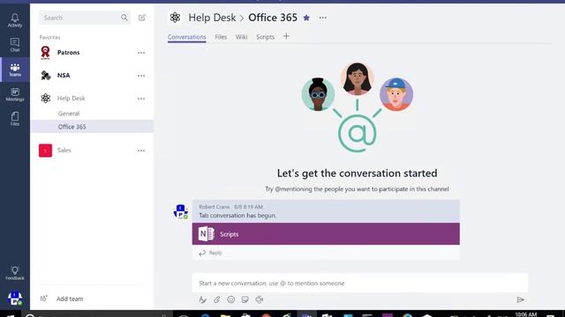Click the Add team people icon
The height and width of the screenshot is (317, 565).
43,299
